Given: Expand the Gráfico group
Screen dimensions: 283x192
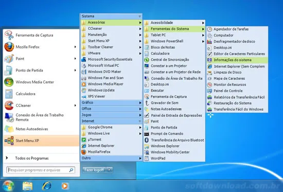Looking at the screenshot, I should tap(111, 102).
